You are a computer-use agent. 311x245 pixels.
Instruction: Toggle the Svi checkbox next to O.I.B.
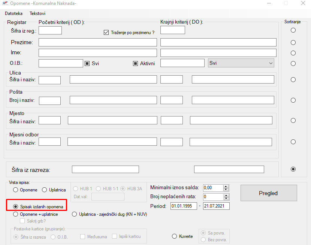pos(87,63)
